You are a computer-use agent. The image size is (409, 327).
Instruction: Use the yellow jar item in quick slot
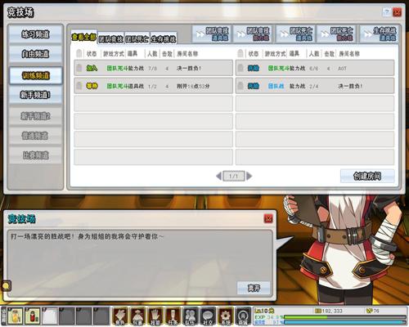[15, 316]
